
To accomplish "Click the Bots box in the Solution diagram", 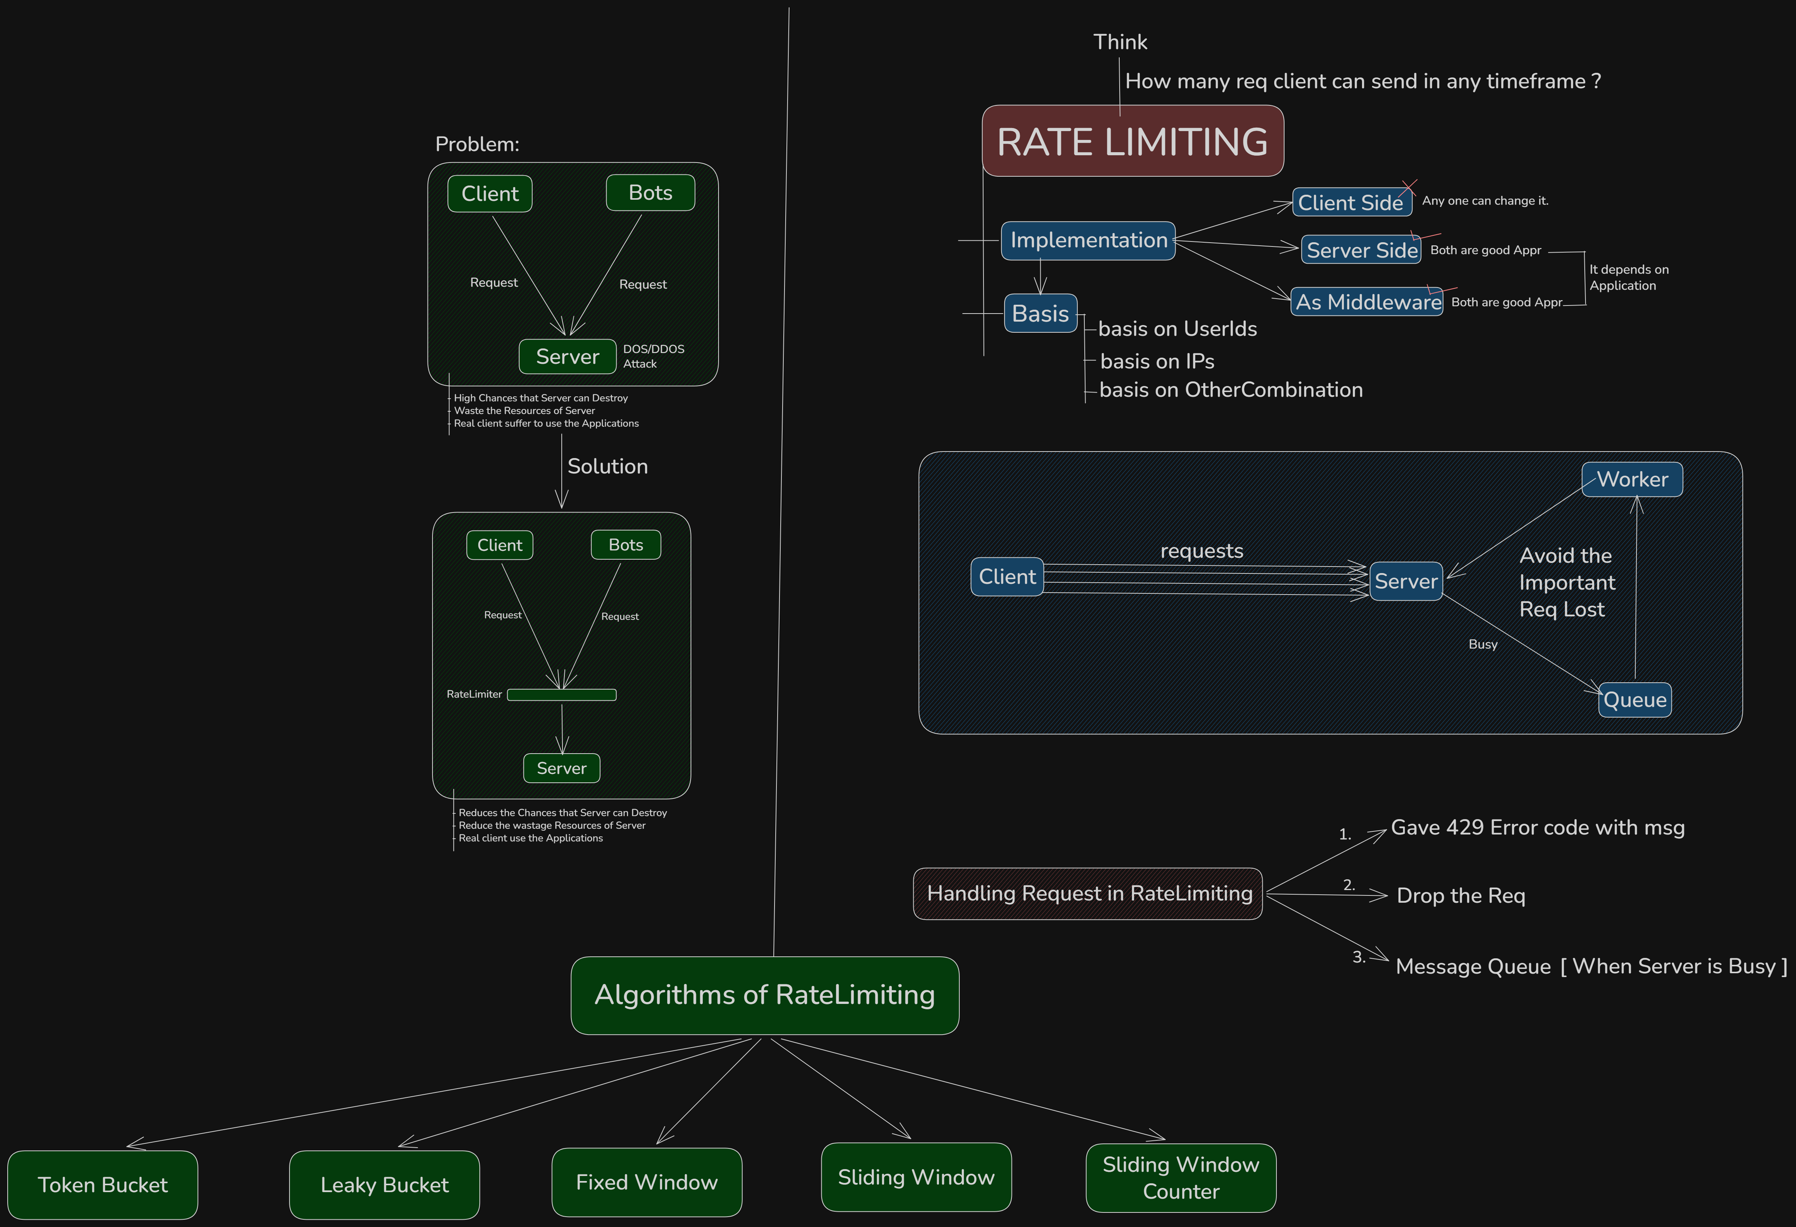I will click(626, 545).
